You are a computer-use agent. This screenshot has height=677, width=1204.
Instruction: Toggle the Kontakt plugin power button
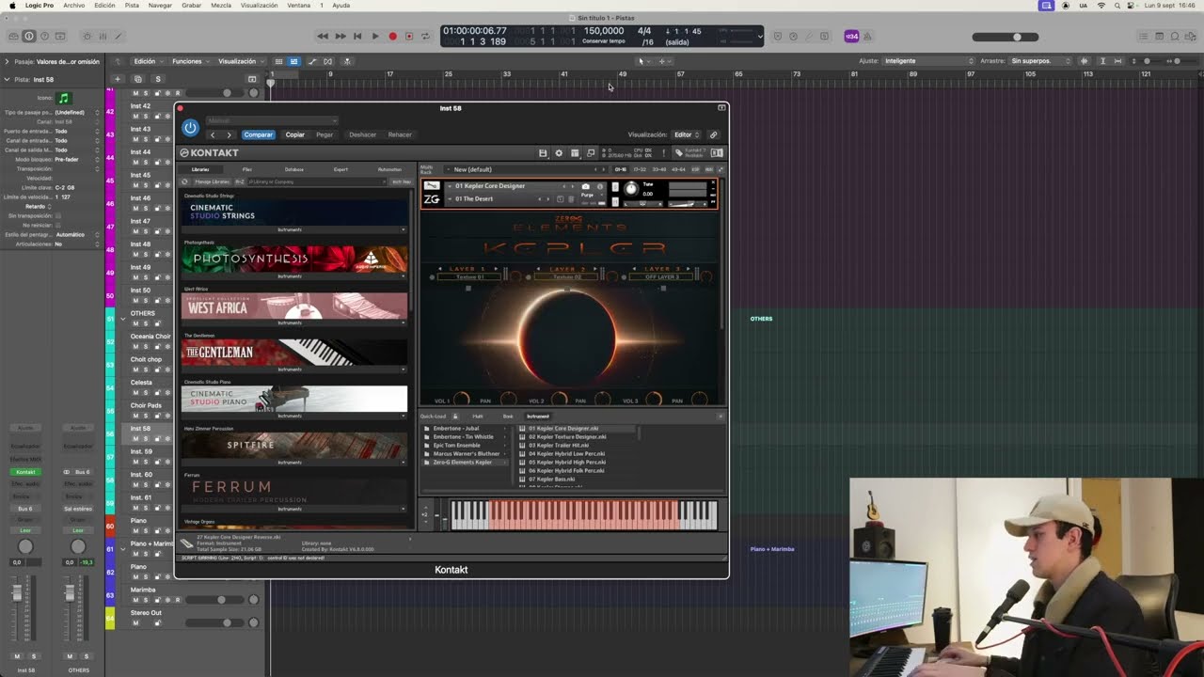click(x=190, y=128)
